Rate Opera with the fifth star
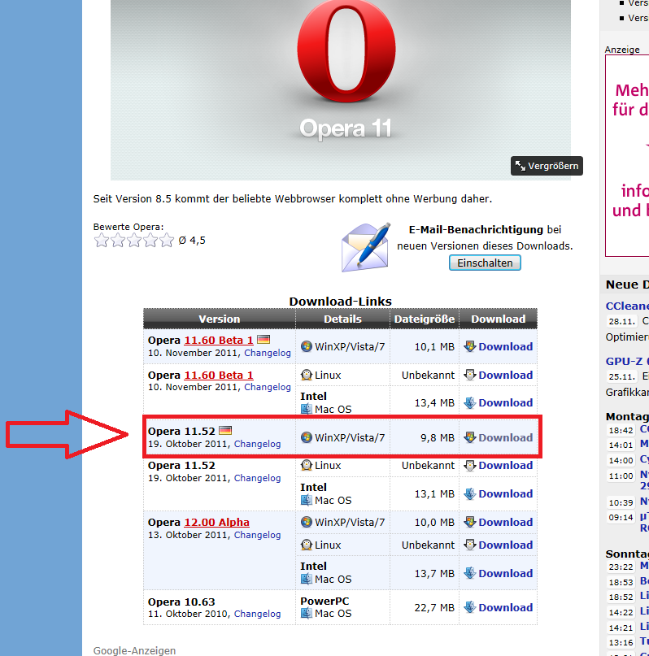This screenshot has width=649, height=656. (167, 240)
